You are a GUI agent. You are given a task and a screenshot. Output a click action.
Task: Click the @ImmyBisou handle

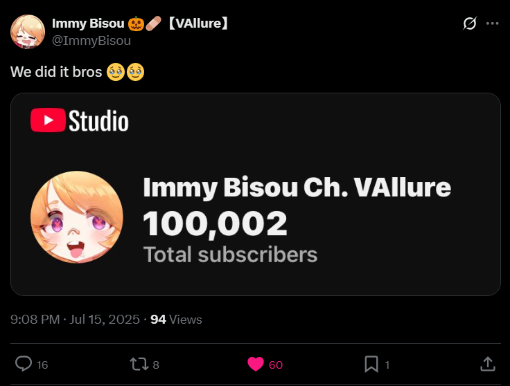coord(91,40)
